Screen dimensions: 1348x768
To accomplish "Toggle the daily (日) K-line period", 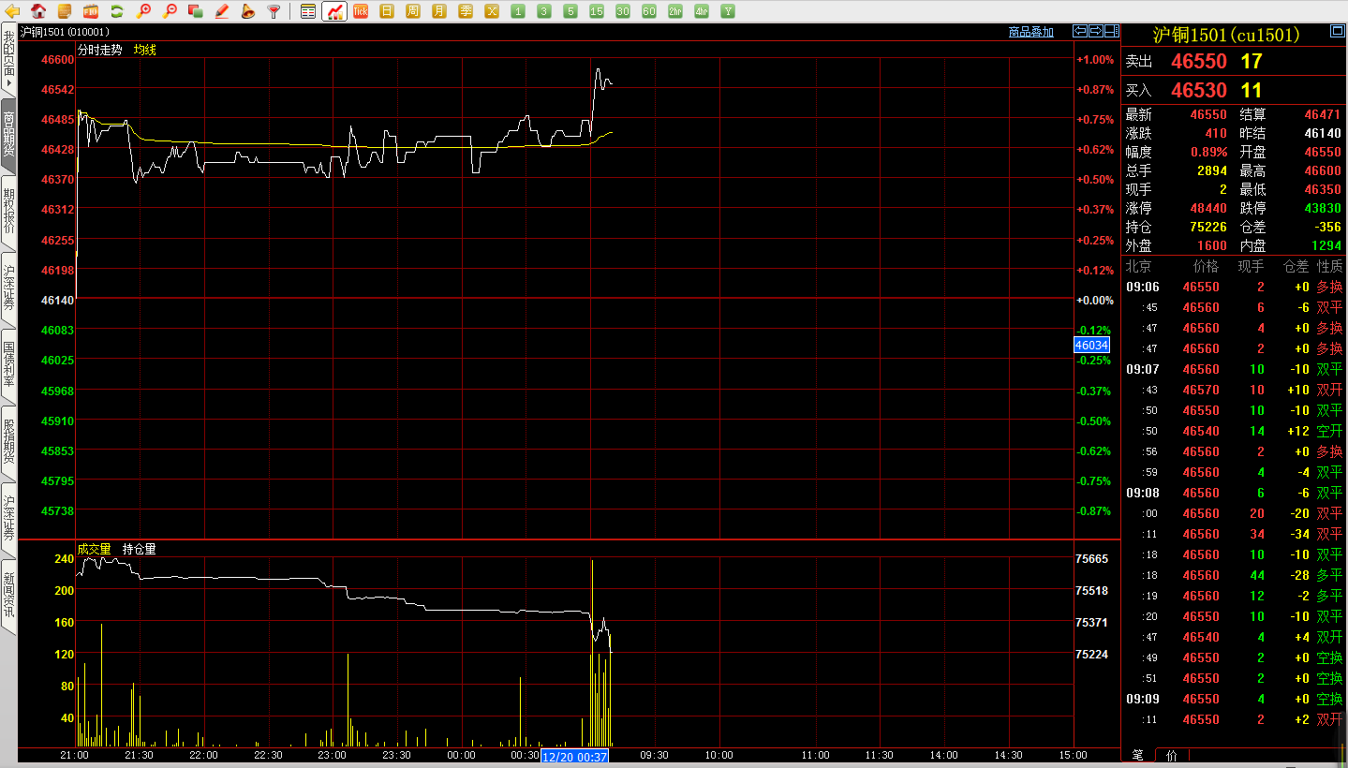I will (386, 11).
